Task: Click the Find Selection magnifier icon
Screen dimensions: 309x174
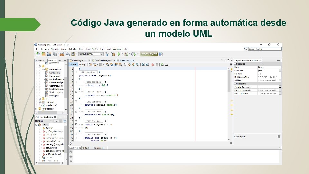Action: tap(108, 64)
